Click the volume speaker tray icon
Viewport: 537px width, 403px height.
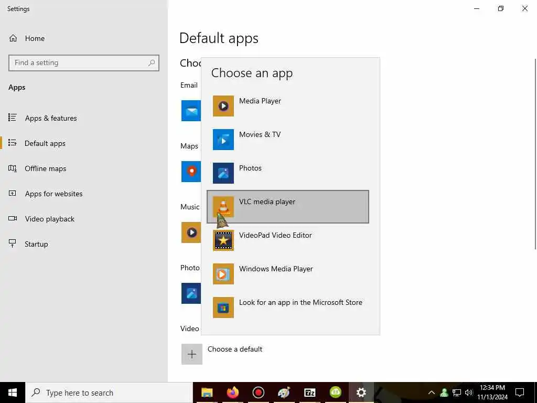pyautogui.click(x=468, y=393)
